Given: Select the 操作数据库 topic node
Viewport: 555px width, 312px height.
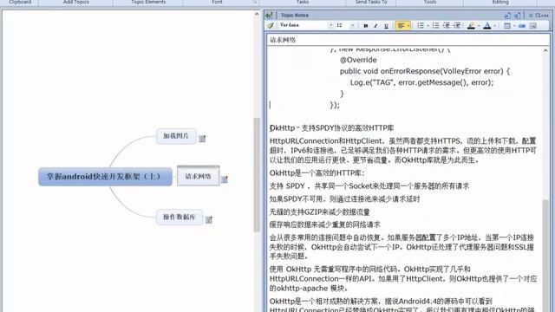Looking at the screenshot, I should point(180,217).
